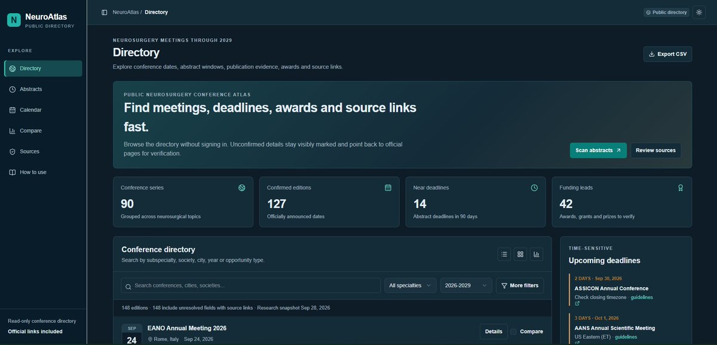Open guidelines link for AANS Annual Scientific Meeting
The image size is (717, 345).
point(626,337)
